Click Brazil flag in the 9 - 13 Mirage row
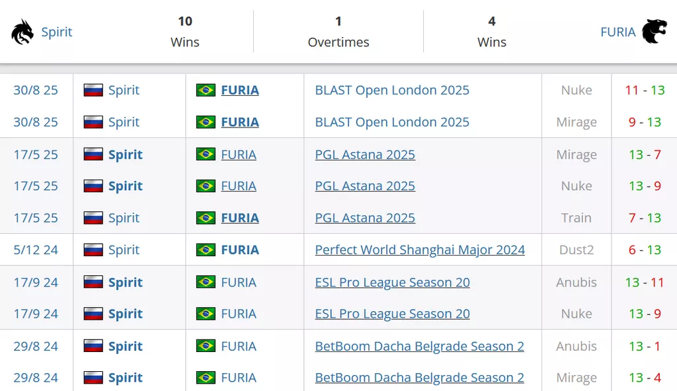The image size is (677, 391). point(206,122)
